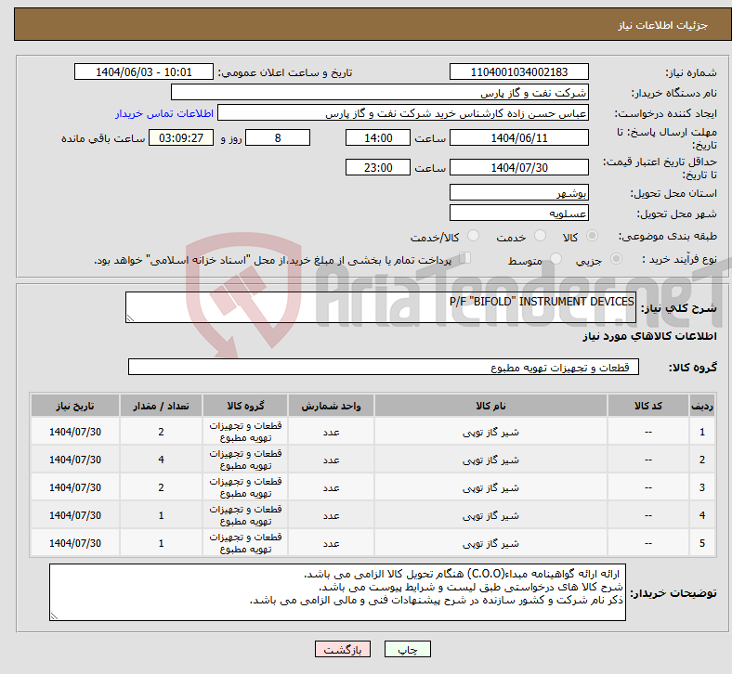Click the validity time field 23:00
The height and width of the screenshot is (674, 732).
coord(378,167)
